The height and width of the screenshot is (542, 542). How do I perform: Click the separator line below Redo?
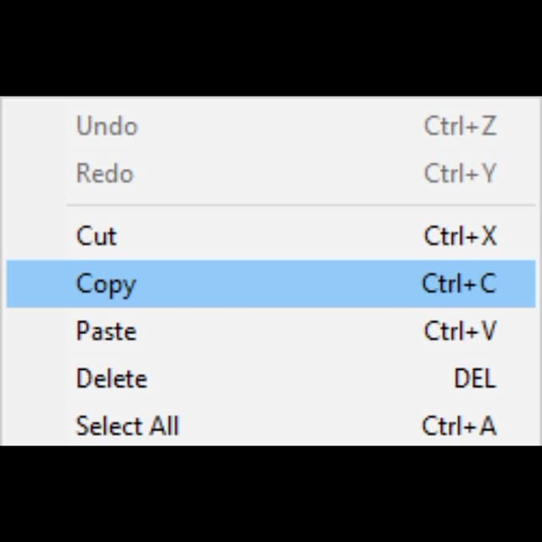301,206
